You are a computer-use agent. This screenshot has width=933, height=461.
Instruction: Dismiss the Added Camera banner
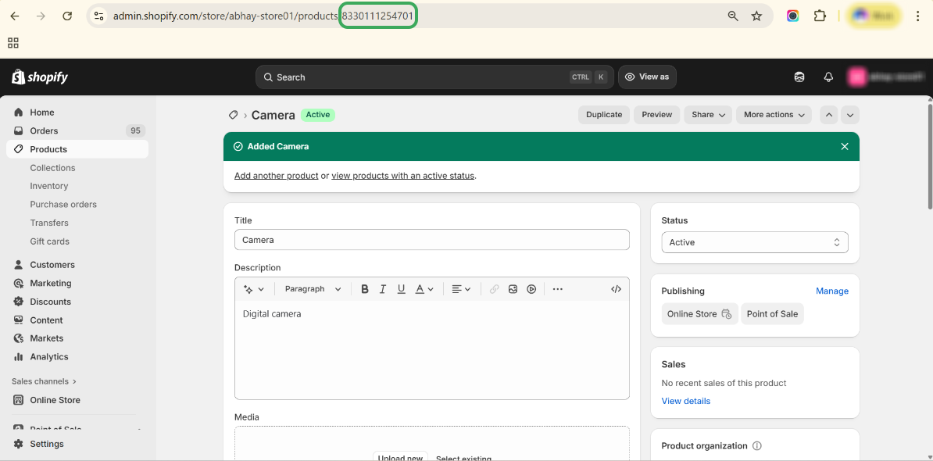click(844, 146)
